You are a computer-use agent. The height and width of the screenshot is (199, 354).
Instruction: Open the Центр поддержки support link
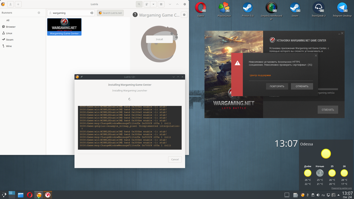[260, 75]
